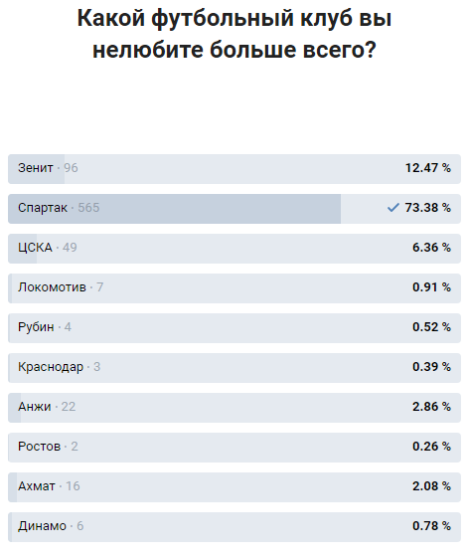
Task: Select the Спартак poll option
Action: [235, 209]
